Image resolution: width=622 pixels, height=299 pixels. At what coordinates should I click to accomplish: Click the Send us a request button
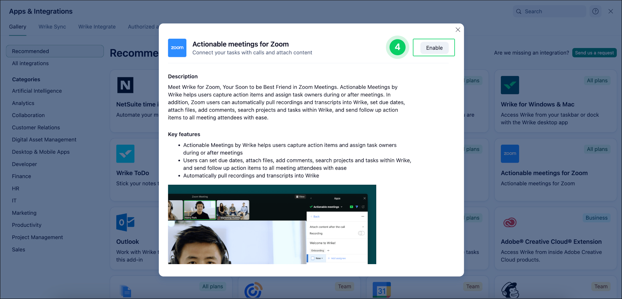tap(594, 53)
